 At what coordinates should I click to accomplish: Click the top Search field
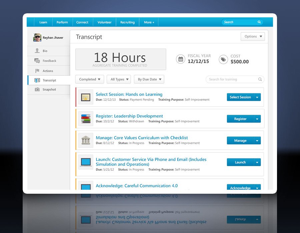tap(242, 22)
